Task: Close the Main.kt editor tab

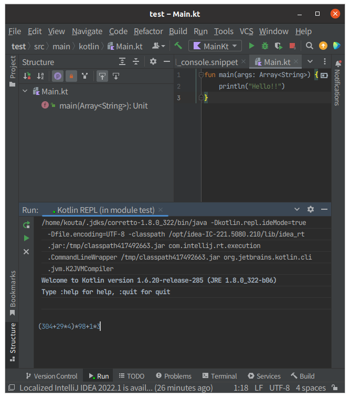Action: tap(296, 61)
